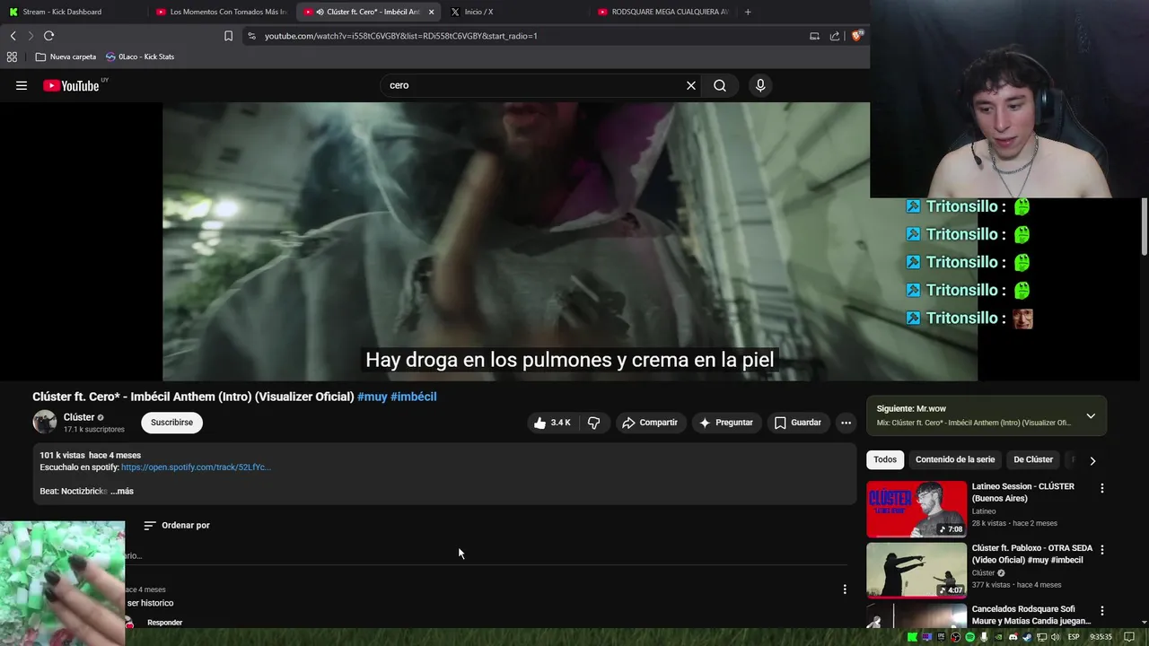The image size is (1149, 646).
Task: Subscribe with the Suscribirse button
Action: 171,423
